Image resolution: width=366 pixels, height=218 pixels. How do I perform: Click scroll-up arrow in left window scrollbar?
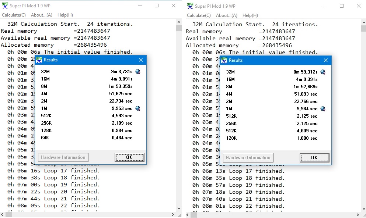point(179,22)
